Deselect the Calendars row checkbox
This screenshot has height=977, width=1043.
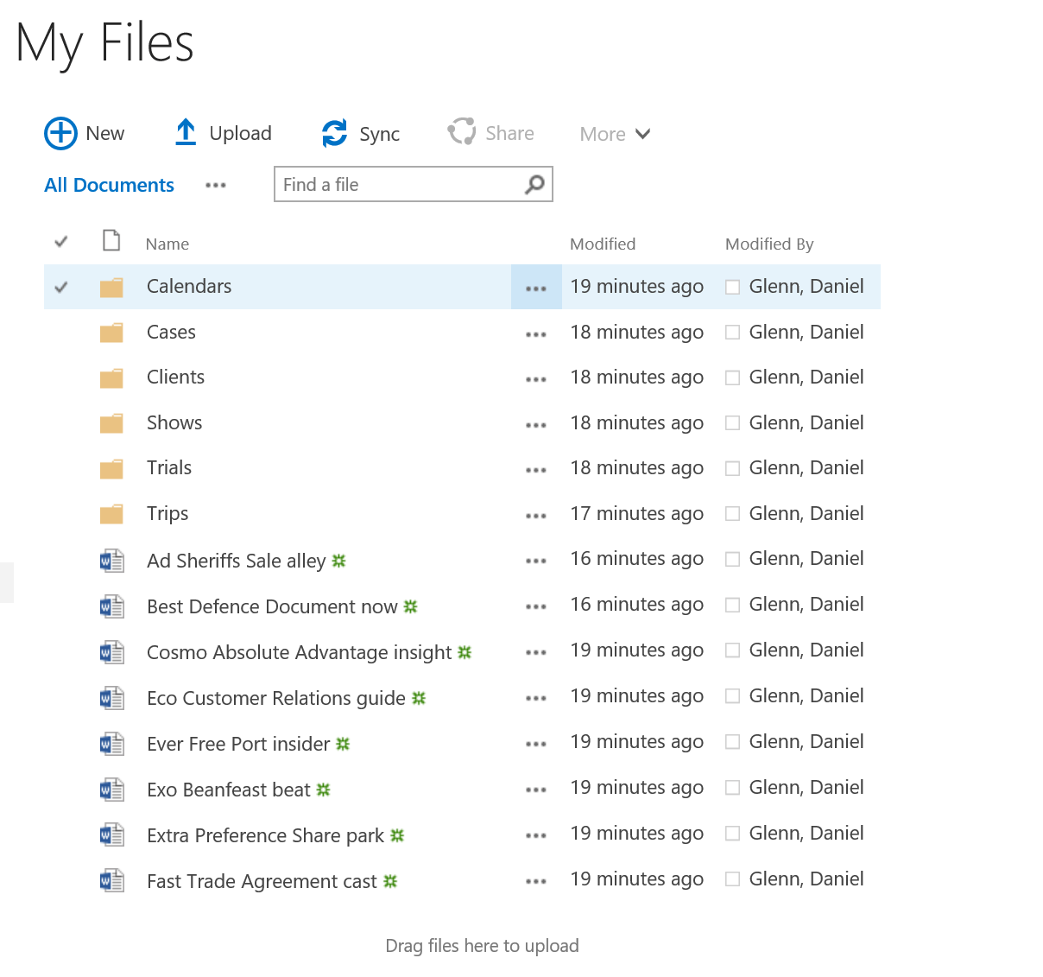point(60,286)
